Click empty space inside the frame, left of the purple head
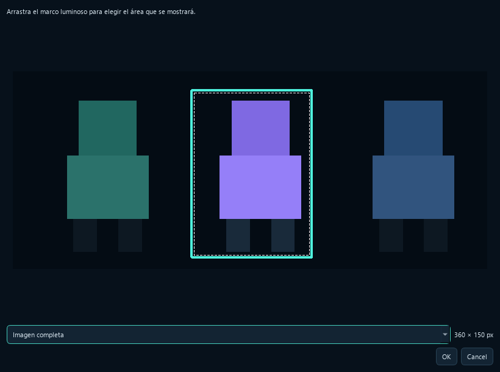Image resolution: width=500 pixels, height=372 pixels. click(x=212, y=127)
